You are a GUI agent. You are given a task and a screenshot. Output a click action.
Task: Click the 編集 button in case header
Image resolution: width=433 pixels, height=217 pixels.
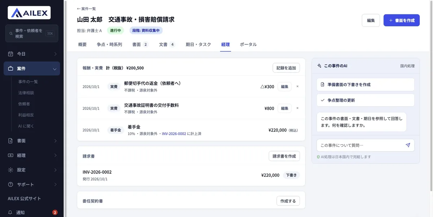371,21
